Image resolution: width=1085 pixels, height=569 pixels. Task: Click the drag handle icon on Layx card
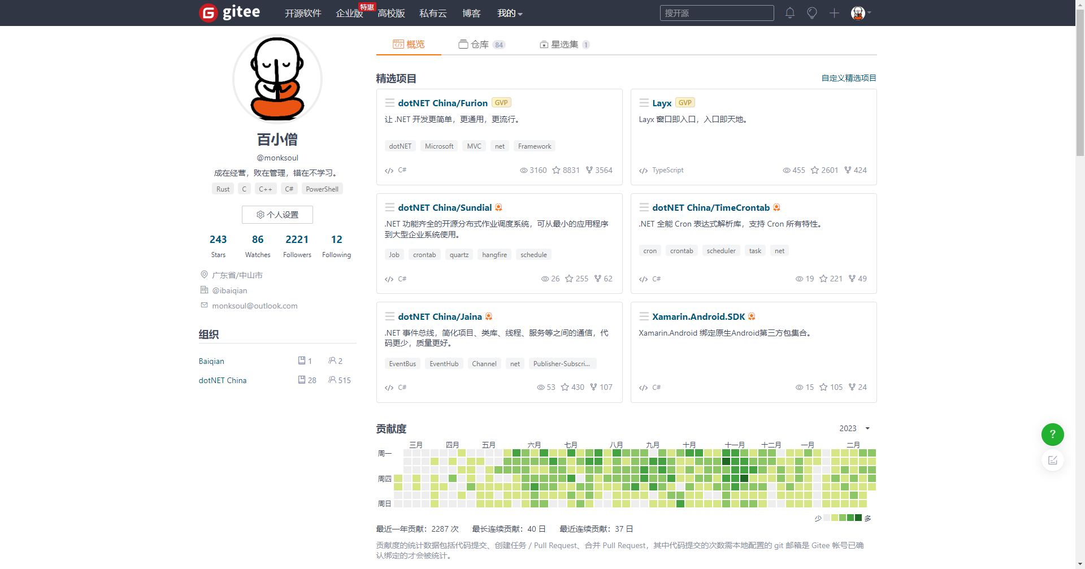(x=644, y=103)
